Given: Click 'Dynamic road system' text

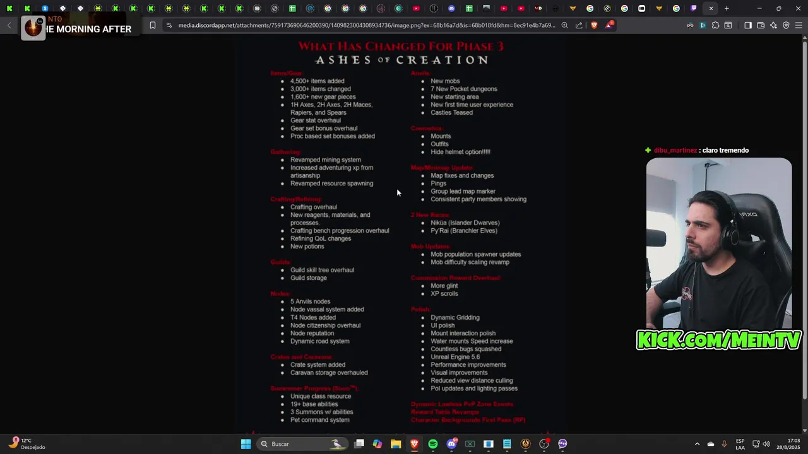Looking at the screenshot, I should [319, 341].
